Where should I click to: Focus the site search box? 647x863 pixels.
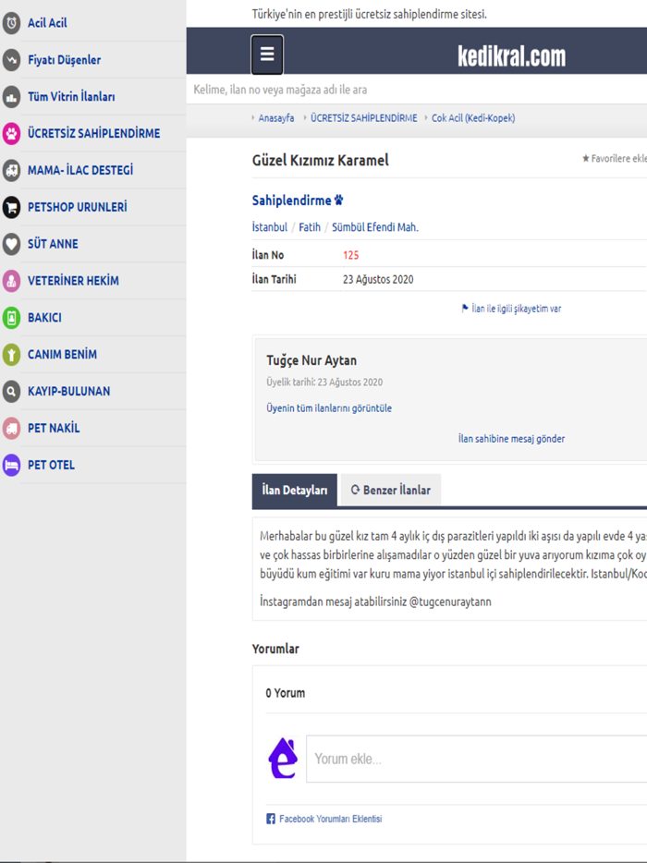click(416, 90)
